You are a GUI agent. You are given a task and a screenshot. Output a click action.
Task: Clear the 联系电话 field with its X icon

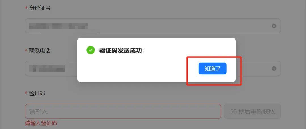[274, 68]
